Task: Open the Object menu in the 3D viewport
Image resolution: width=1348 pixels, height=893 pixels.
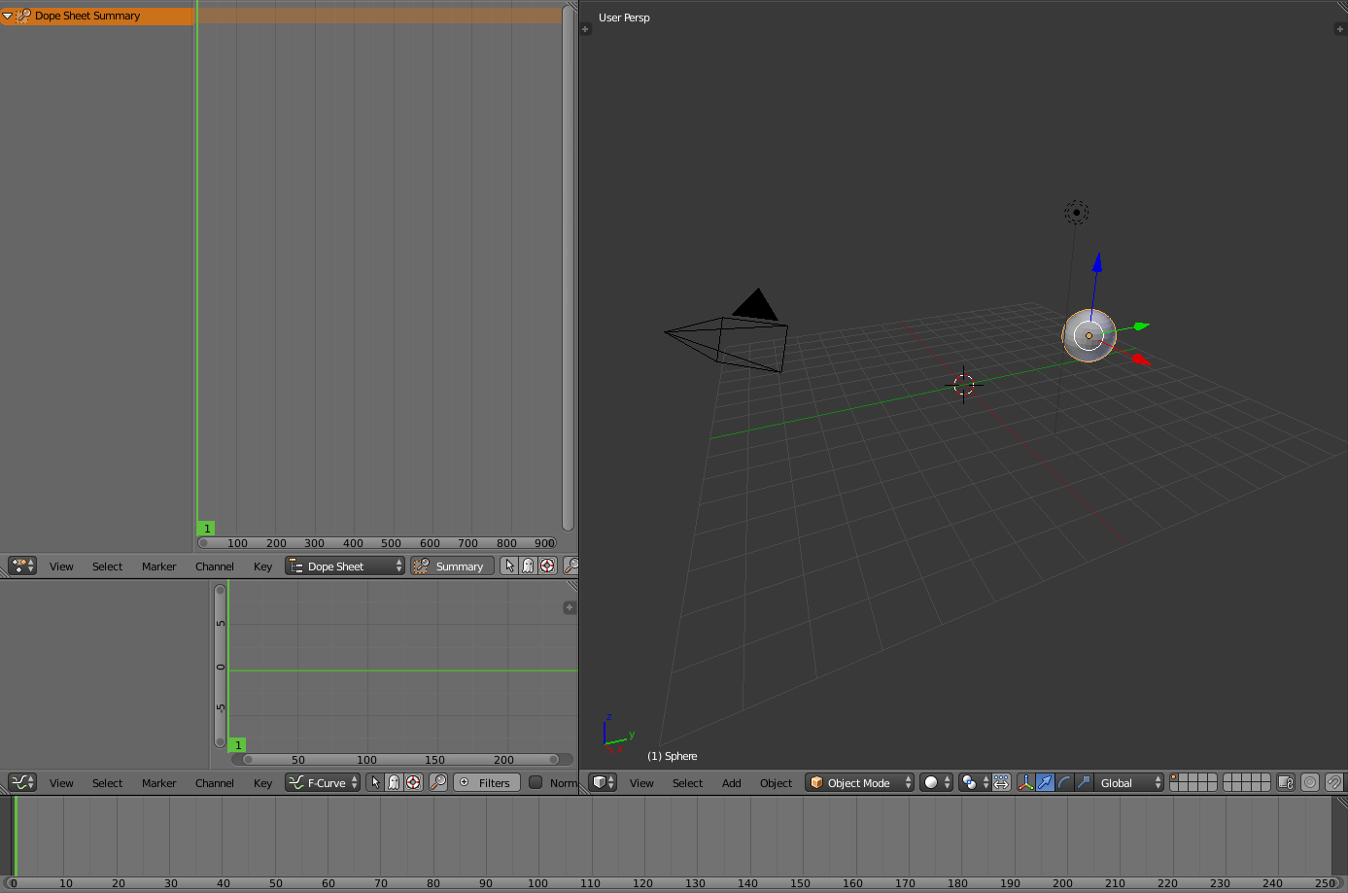Action: pyautogui.click(x=776, y=782)
